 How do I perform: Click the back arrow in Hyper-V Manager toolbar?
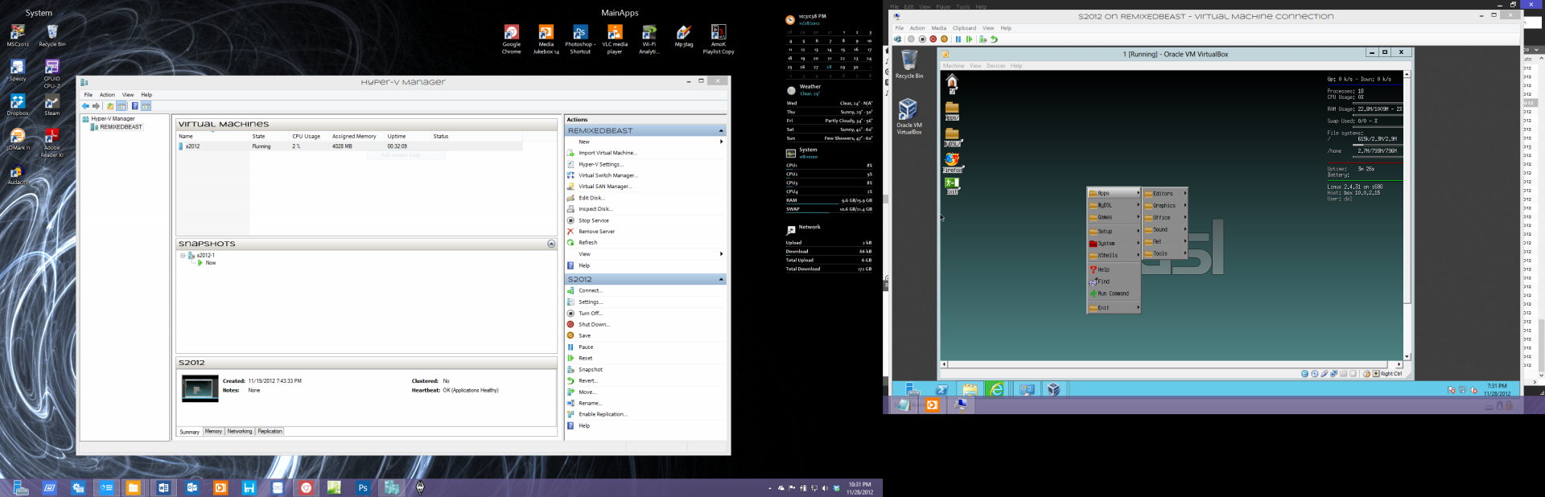[x=85, y=106]
